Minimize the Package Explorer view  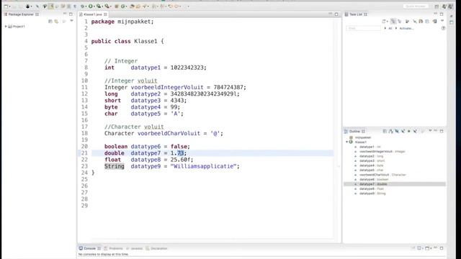pyautogui.click(x=65, y=14)
